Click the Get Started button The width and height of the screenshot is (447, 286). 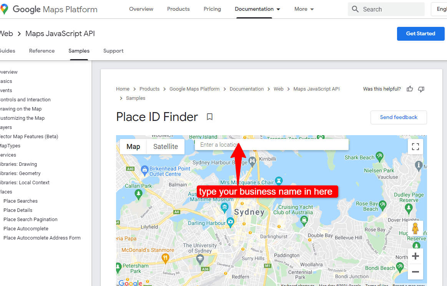coord(421,34)
